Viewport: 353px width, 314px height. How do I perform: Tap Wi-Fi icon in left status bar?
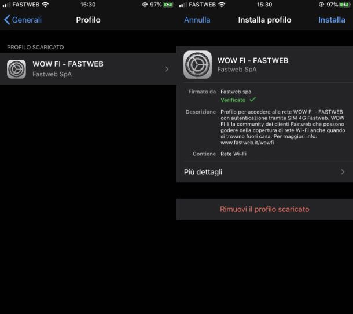tap(45, 5)
